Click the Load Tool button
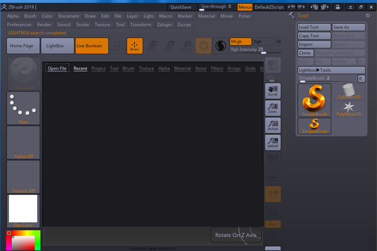 click(x=313, y=27)
